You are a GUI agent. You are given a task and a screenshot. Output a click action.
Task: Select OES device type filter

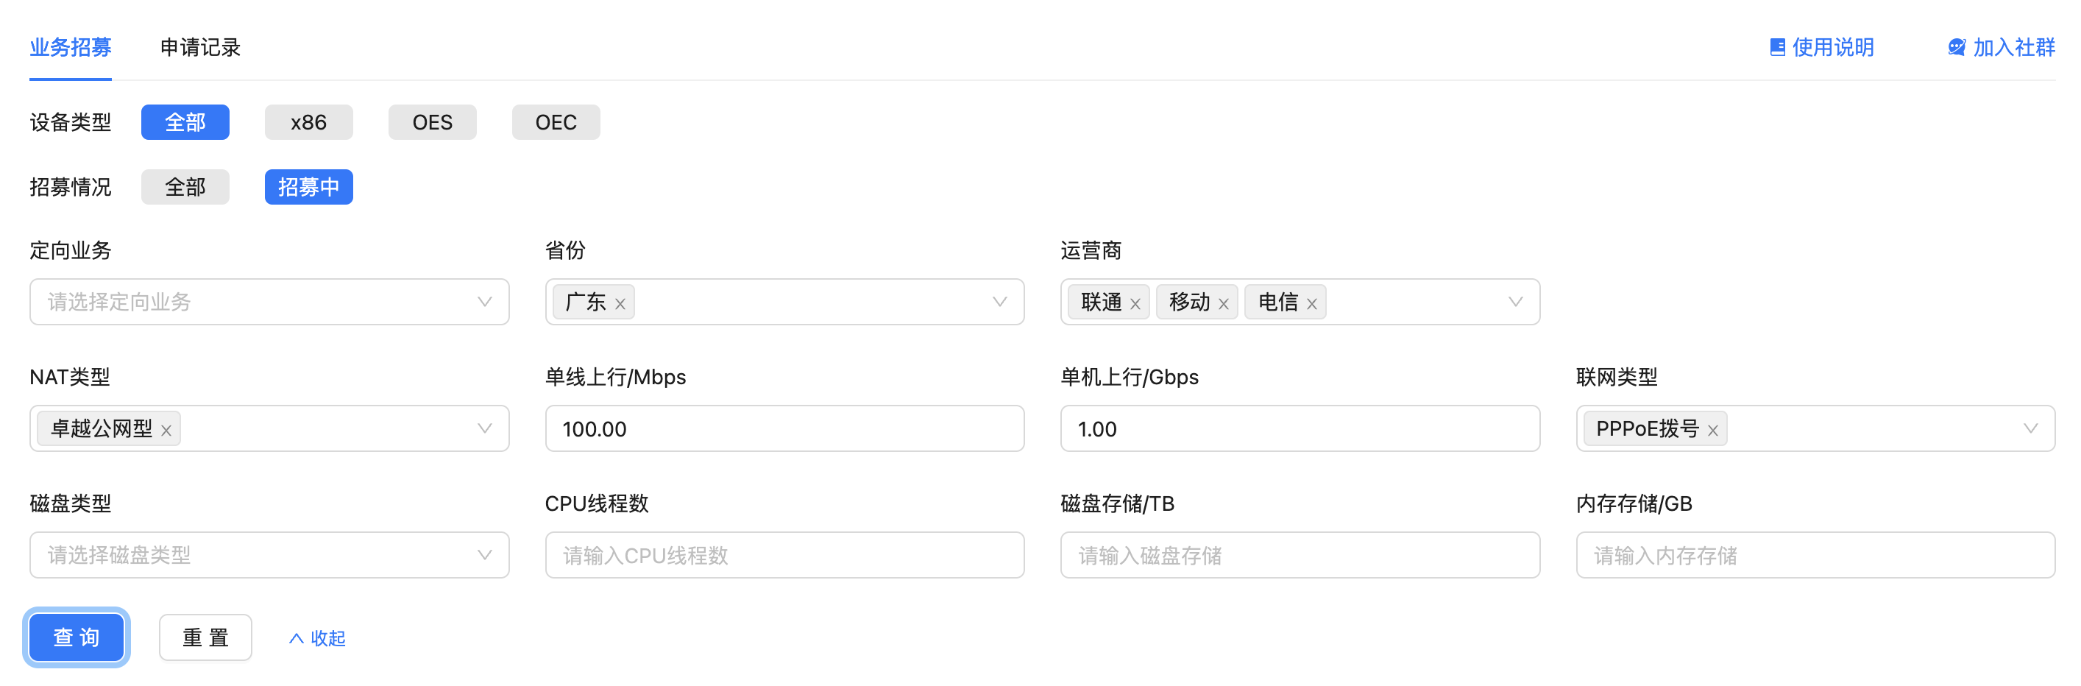pyautogui.click(x=432, y=122)
